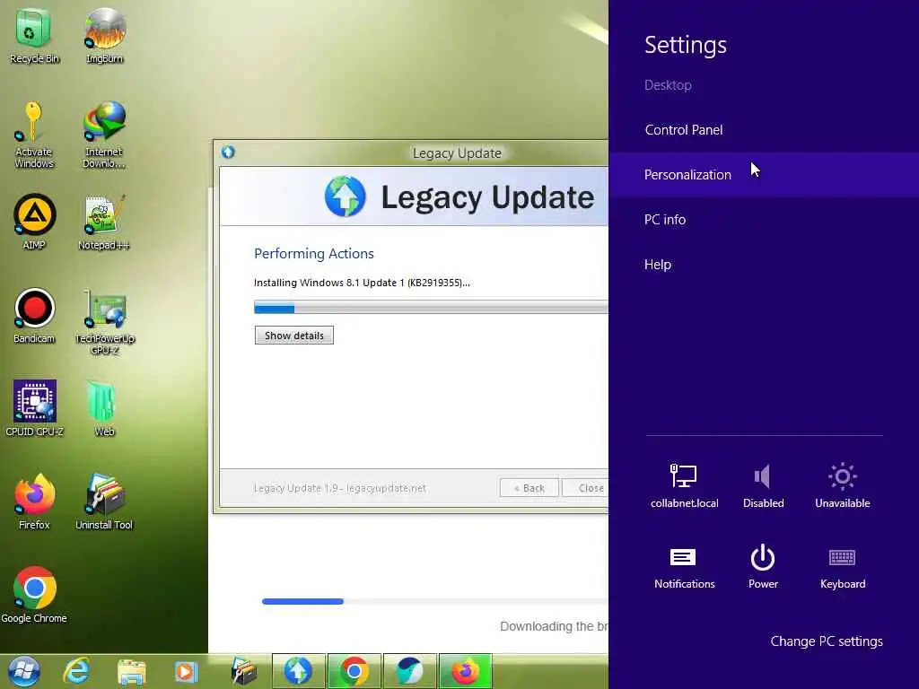Click the 'Installing Windows 8.1 Update 1' text
This screenshot has width=919, height=689.
point(362,283)
